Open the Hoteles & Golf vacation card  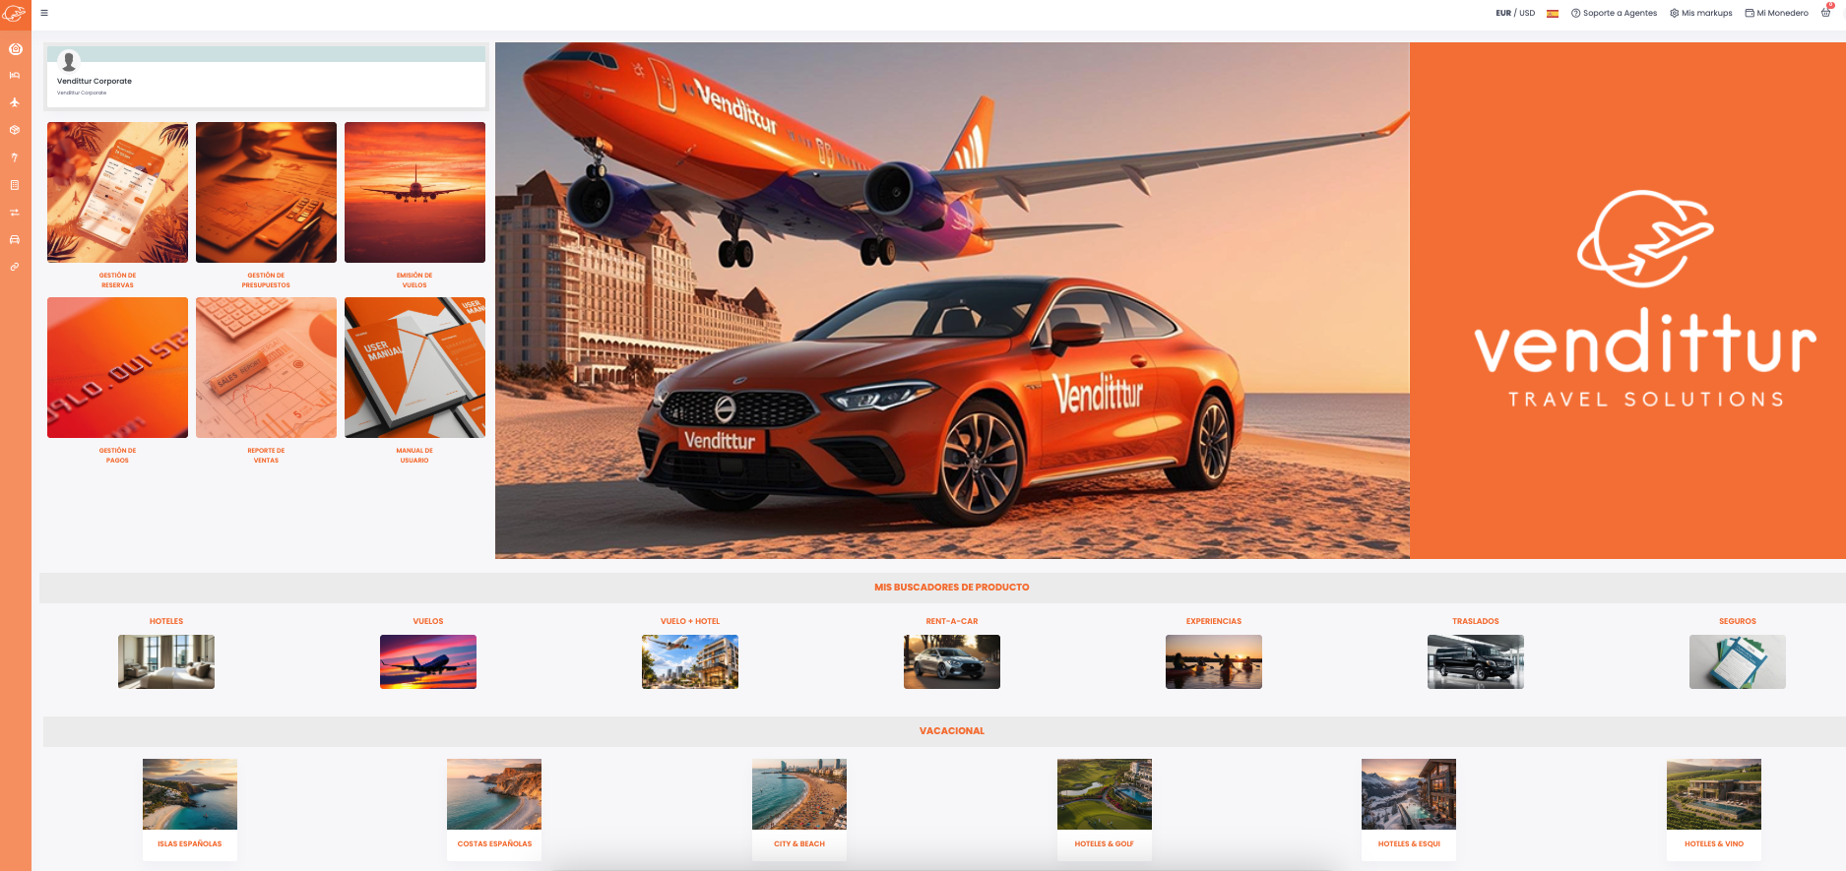(x=1105, y=809)
